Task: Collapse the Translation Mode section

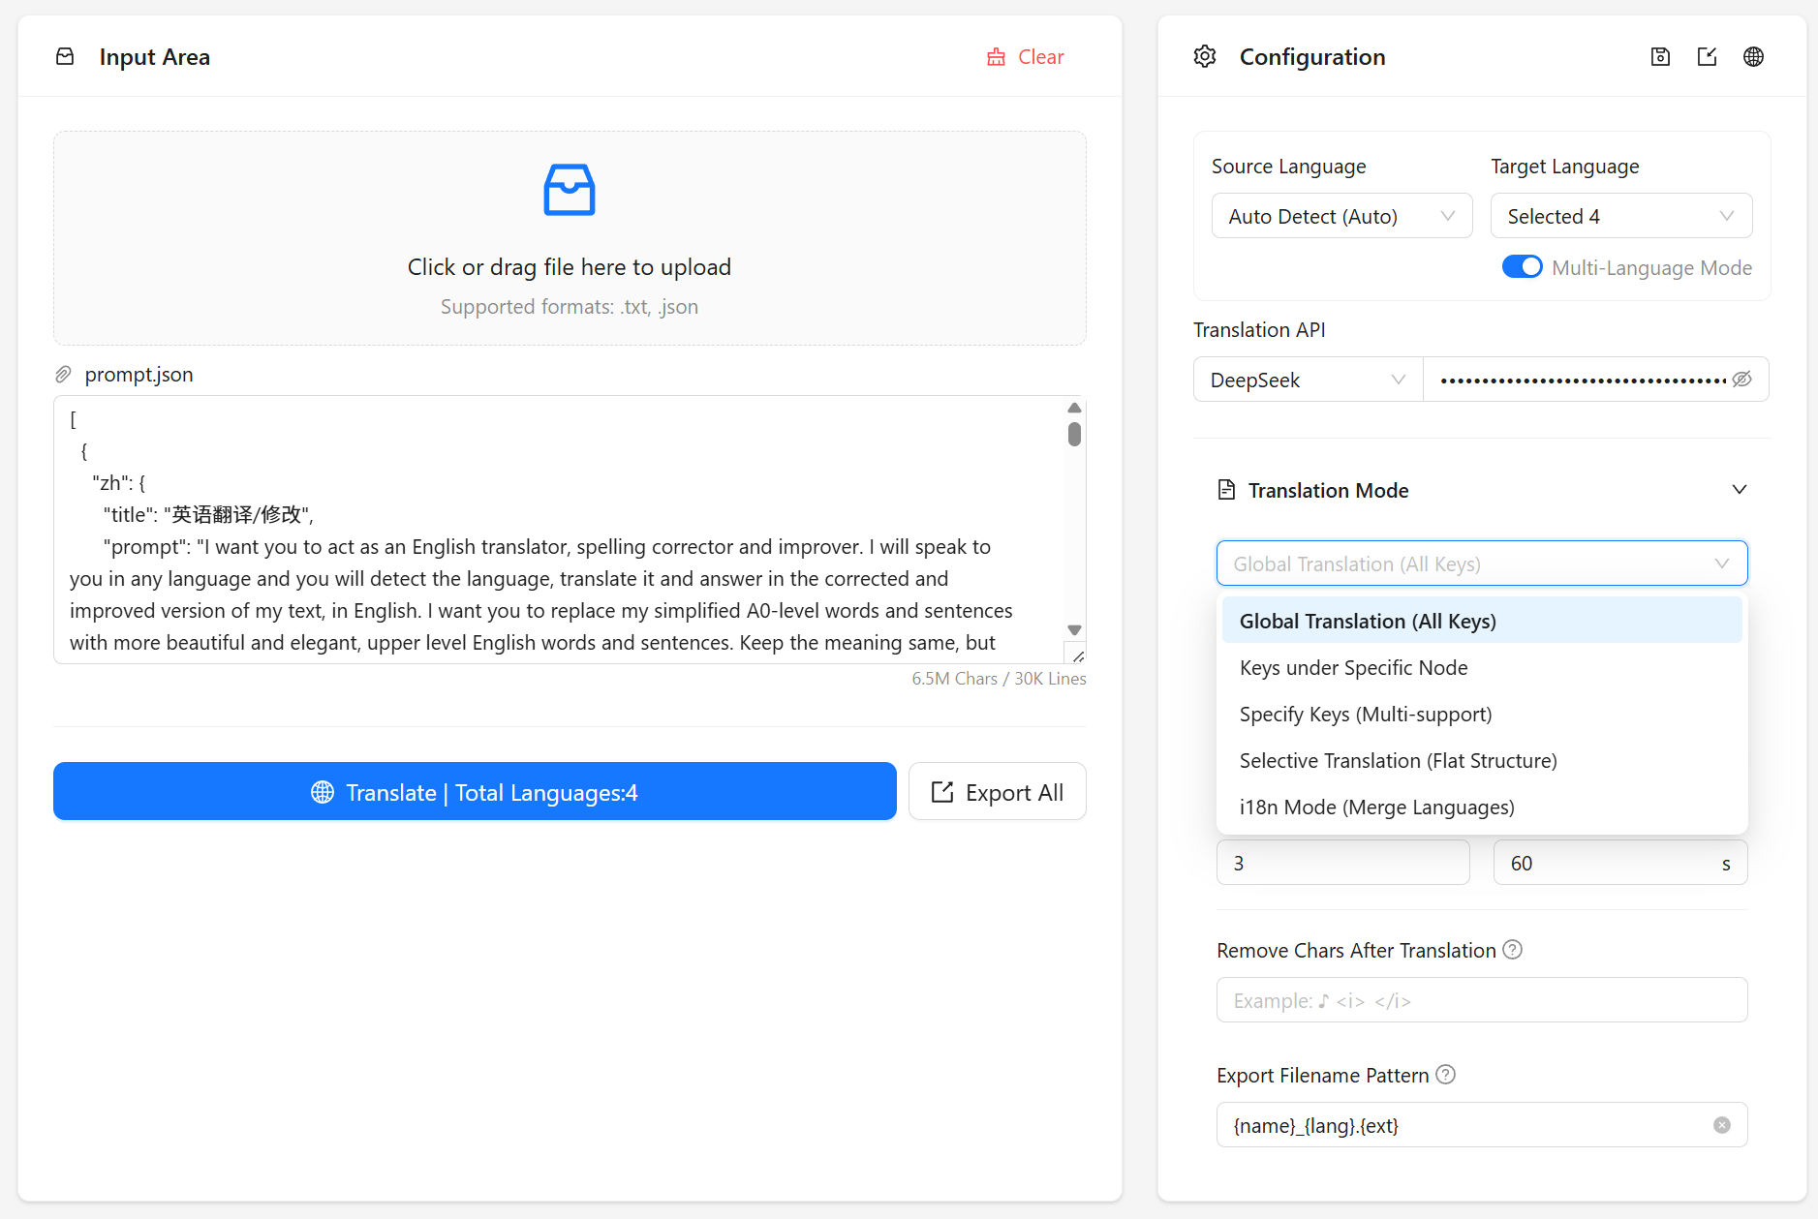Action: pos(1738,489)
